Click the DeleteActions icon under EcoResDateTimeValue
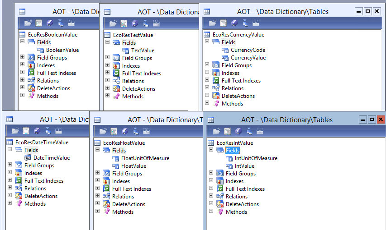 (x=19, y=196)
